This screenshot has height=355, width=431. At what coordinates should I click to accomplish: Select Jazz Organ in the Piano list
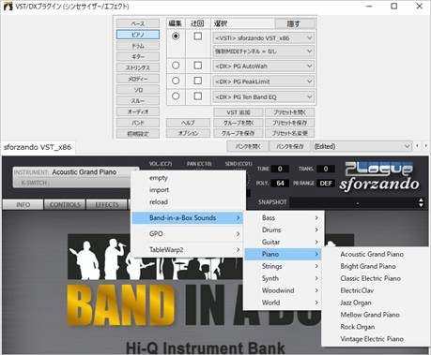coord(356,303)
